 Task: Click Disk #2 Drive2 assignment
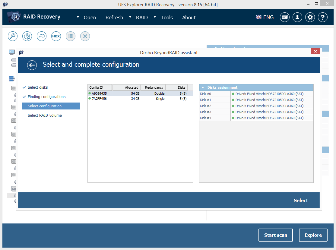click(x=272, y=106)
